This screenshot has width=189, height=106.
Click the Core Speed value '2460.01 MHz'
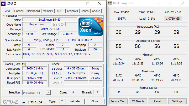pyautogui.click(x=35, y=68)
